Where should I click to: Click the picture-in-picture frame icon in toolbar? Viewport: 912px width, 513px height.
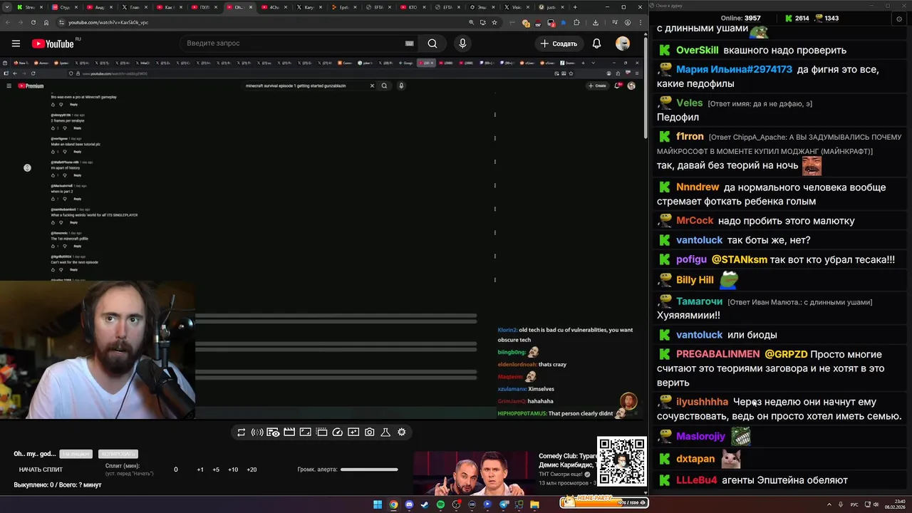click(305, 432)
